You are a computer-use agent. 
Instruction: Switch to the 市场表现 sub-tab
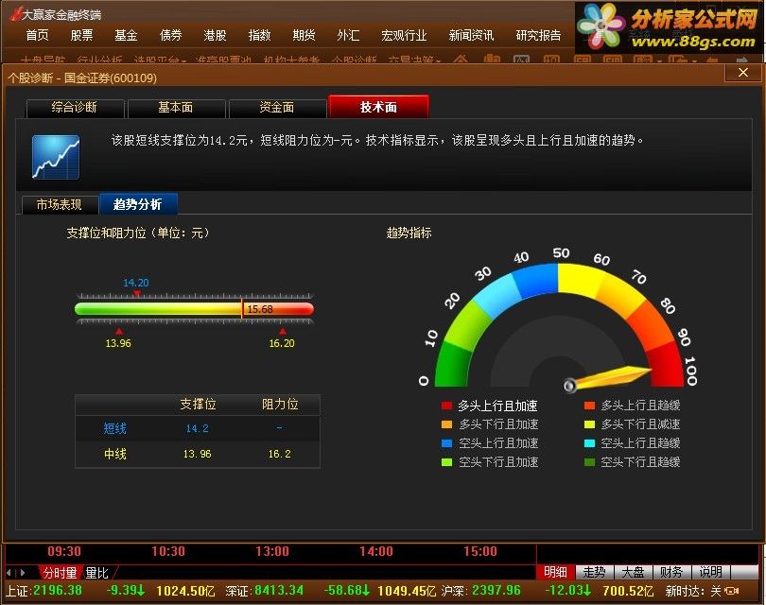[60, 204]
